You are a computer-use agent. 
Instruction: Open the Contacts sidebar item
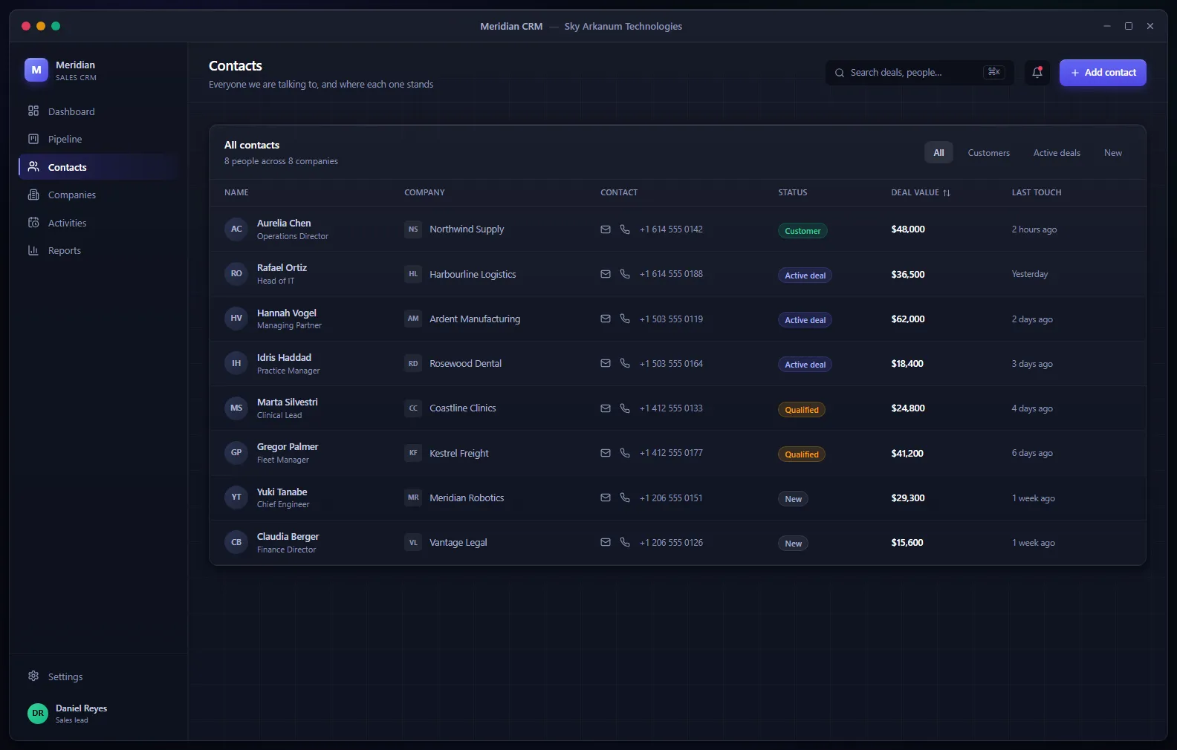[x=98, y=167]
